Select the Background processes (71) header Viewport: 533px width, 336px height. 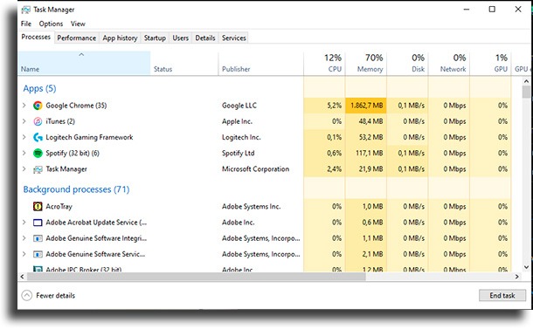[77, 189]
